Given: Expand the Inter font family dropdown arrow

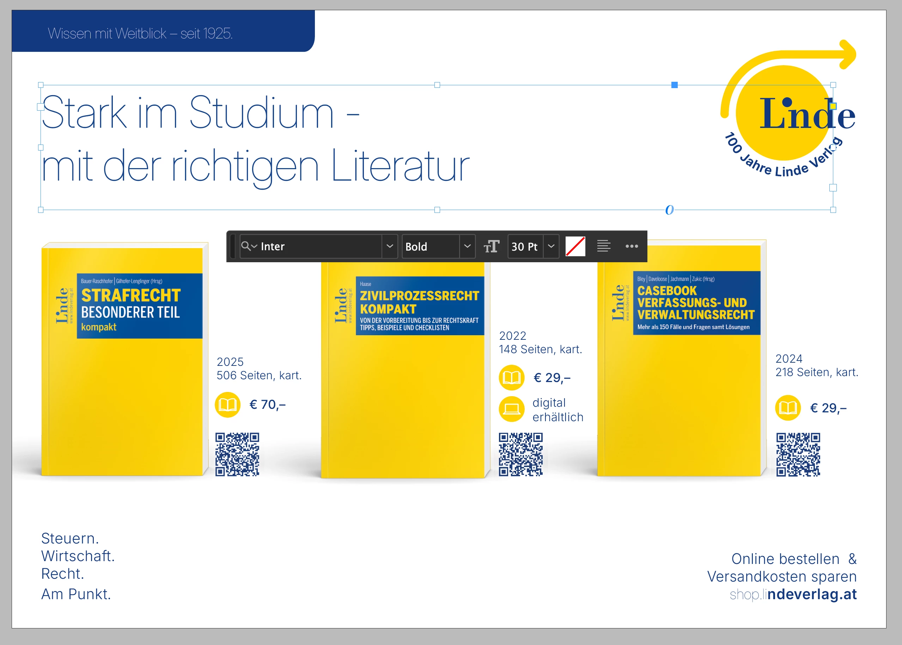Looking at the screenshot, I should pos(390,246).
